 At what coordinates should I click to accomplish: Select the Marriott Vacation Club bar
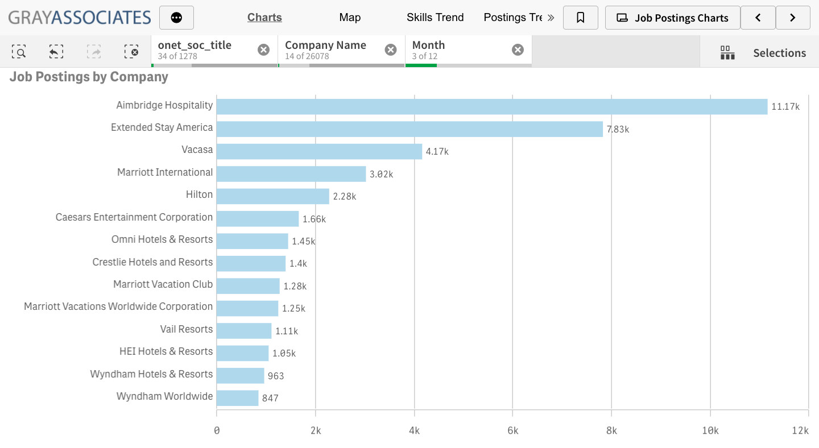click(248, 286)
